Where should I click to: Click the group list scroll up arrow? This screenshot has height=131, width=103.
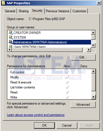[93, 33]
